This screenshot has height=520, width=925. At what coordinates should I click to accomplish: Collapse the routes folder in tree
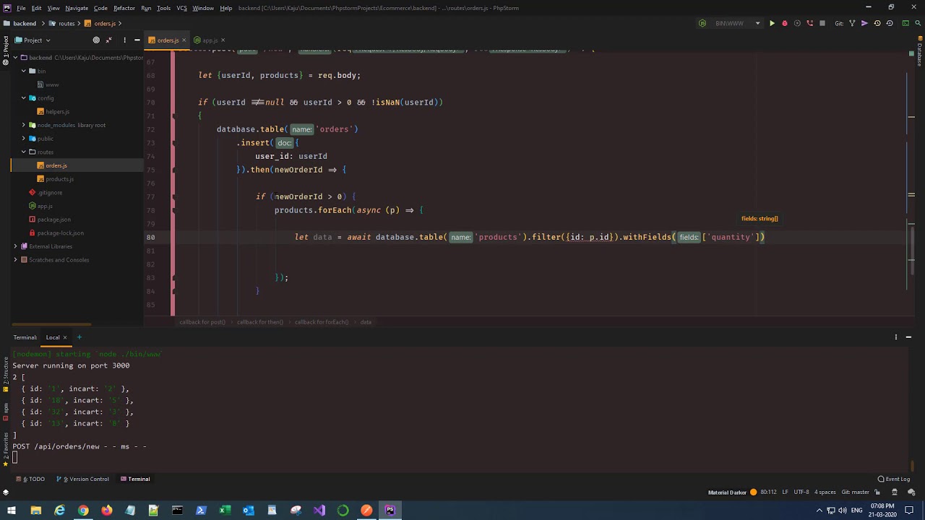23,152
